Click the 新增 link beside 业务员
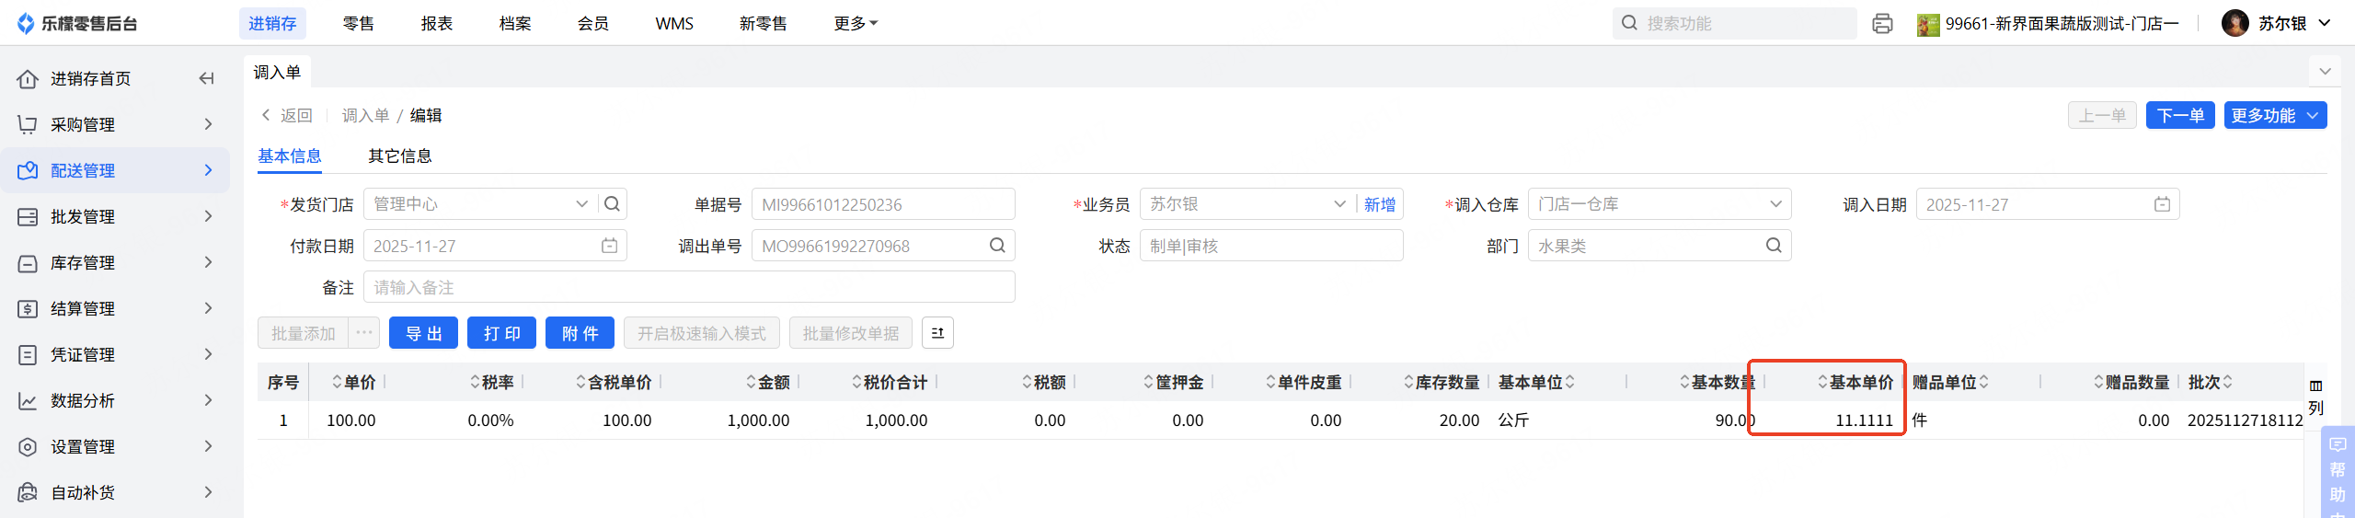Image resolution: width=2355 pixels, height=518 pixels. (x=1379, y=204)
